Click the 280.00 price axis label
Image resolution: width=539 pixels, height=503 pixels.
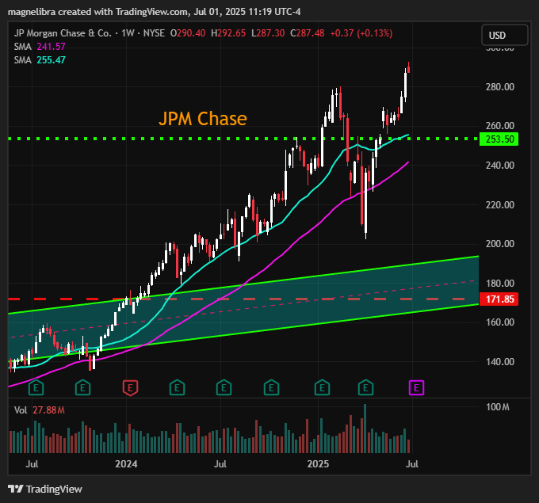point(500,87)
